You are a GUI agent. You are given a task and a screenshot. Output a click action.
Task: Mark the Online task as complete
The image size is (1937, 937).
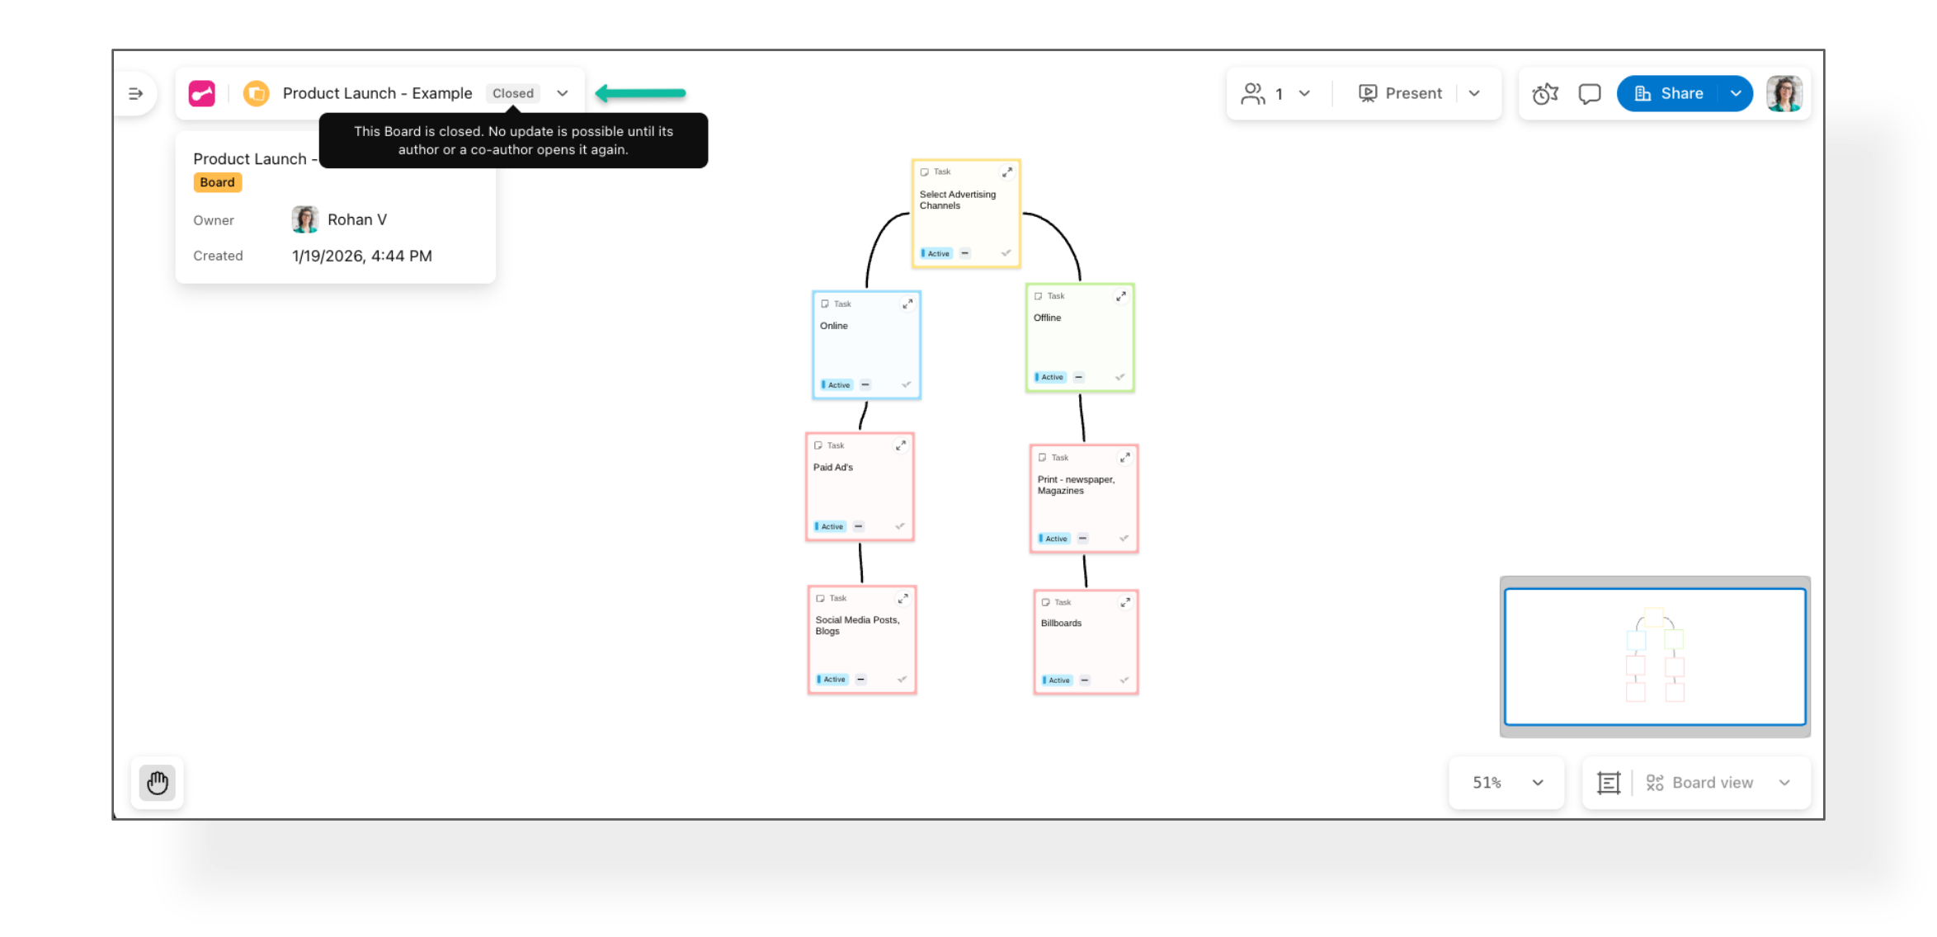pos(906,385)
